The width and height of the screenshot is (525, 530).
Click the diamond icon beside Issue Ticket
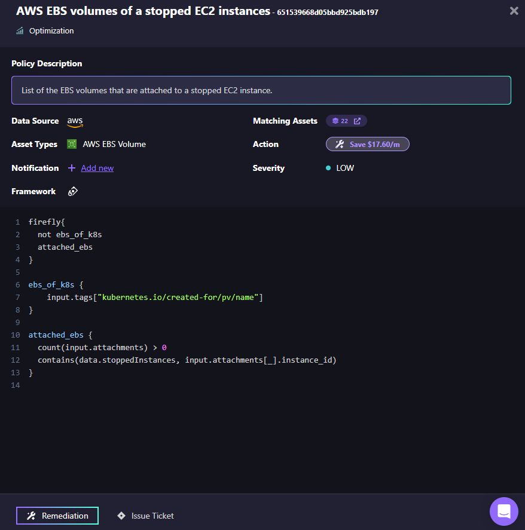(x=121, y=516)
